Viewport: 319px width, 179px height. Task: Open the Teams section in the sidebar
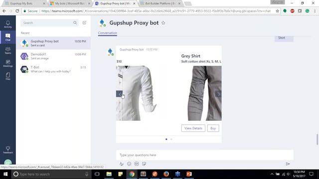[x=8, y=50]
